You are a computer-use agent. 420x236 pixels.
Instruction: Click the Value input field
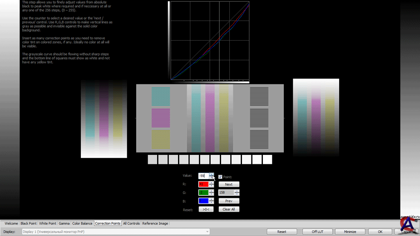tap(203, 176)
